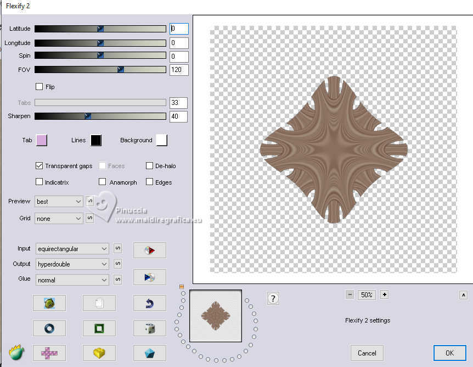Click the yellow brick icon button
The image size is (473, 367).
(99, 353)
